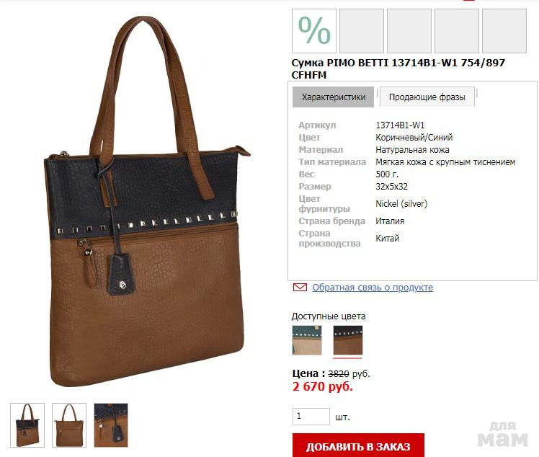Choose the brown-blue color swatch
This screenshot has width=539, height=457.
[x=348, y=340]
